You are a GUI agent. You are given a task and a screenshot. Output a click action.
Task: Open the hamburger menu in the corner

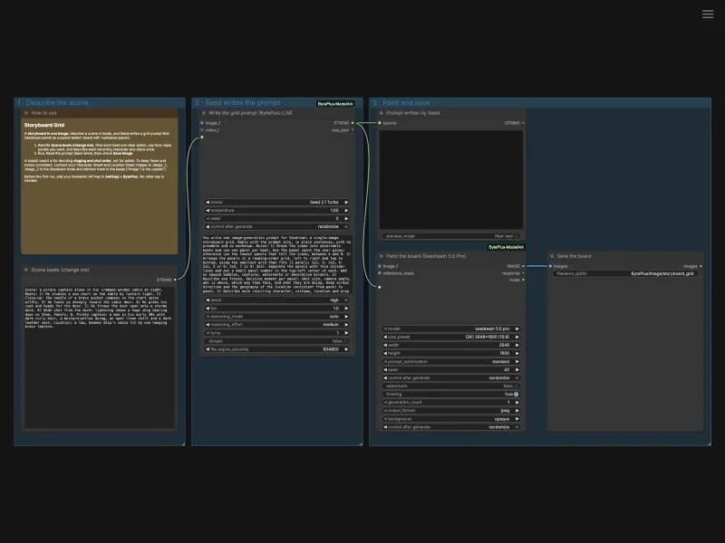[x=708, y=14]
